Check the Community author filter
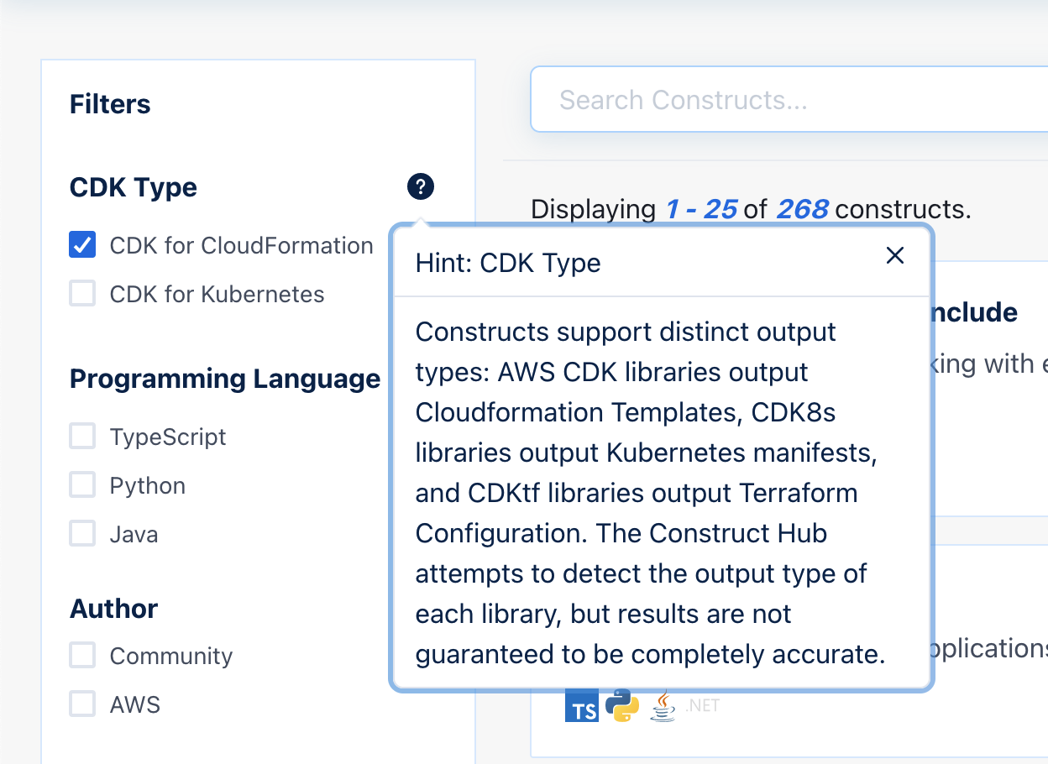 (x=81, y=655)
